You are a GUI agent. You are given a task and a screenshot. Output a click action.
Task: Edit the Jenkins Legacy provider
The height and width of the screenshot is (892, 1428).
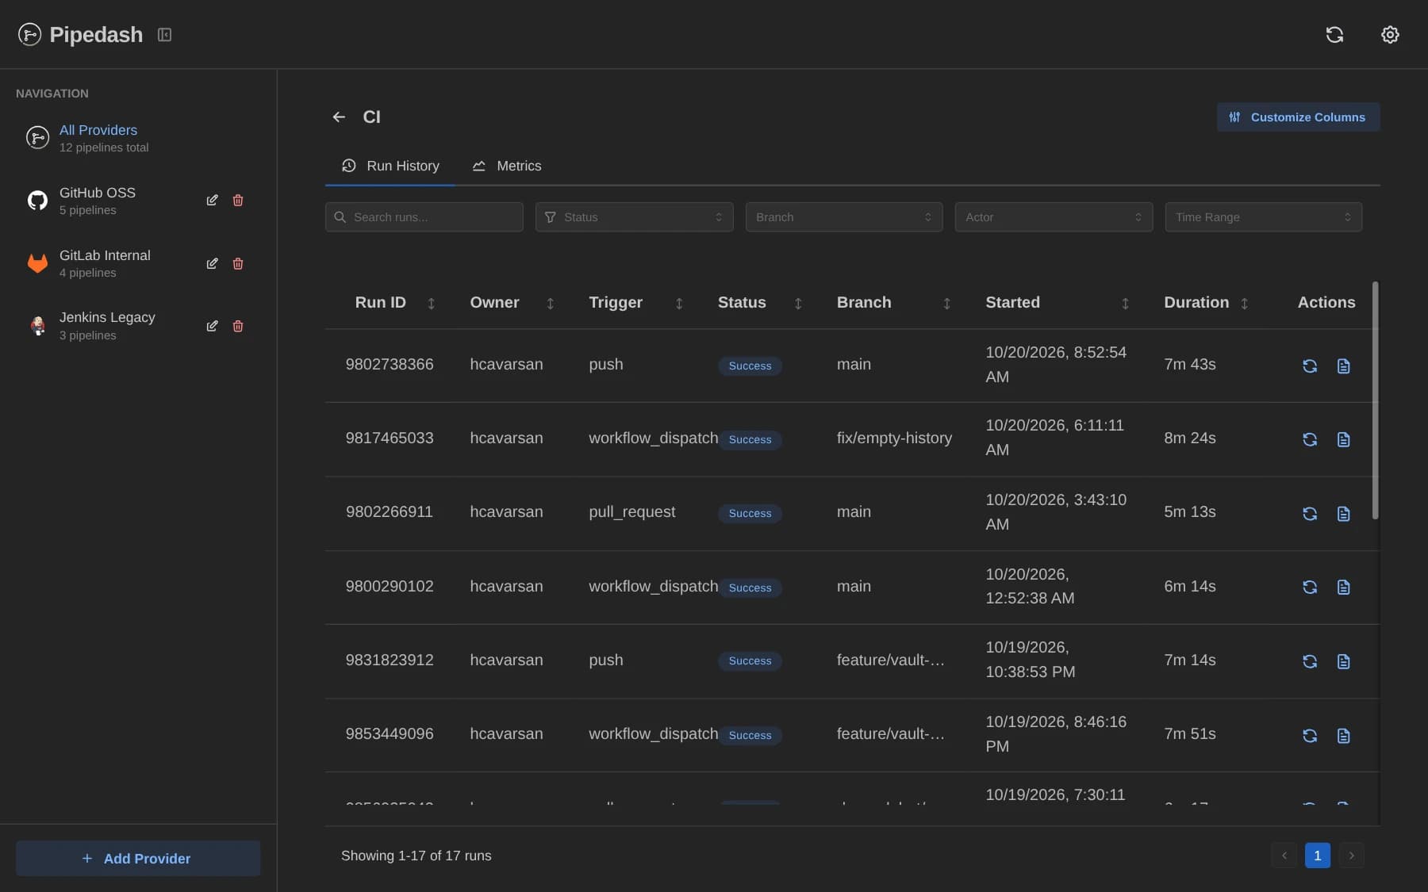pyautogui.click(x=212, y=326)
